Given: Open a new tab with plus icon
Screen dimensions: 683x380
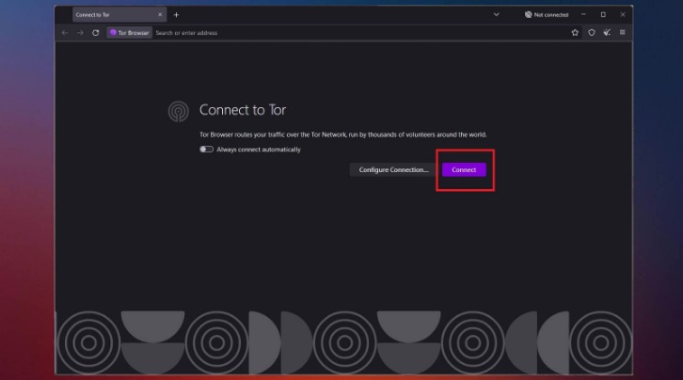Looking at the screenshot, I should (x=176, y=15).
